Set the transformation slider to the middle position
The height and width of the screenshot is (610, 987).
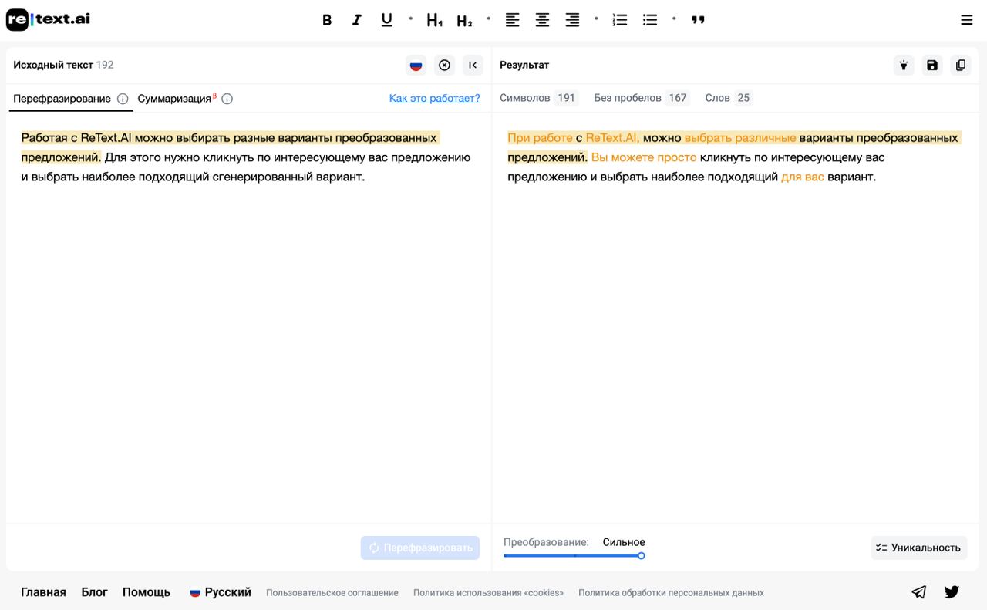pyautogui.click(x=574, y=555)
